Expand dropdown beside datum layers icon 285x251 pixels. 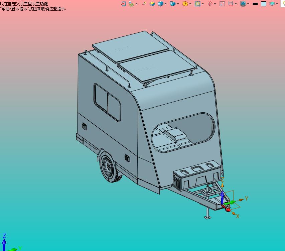tap(137, 4)
